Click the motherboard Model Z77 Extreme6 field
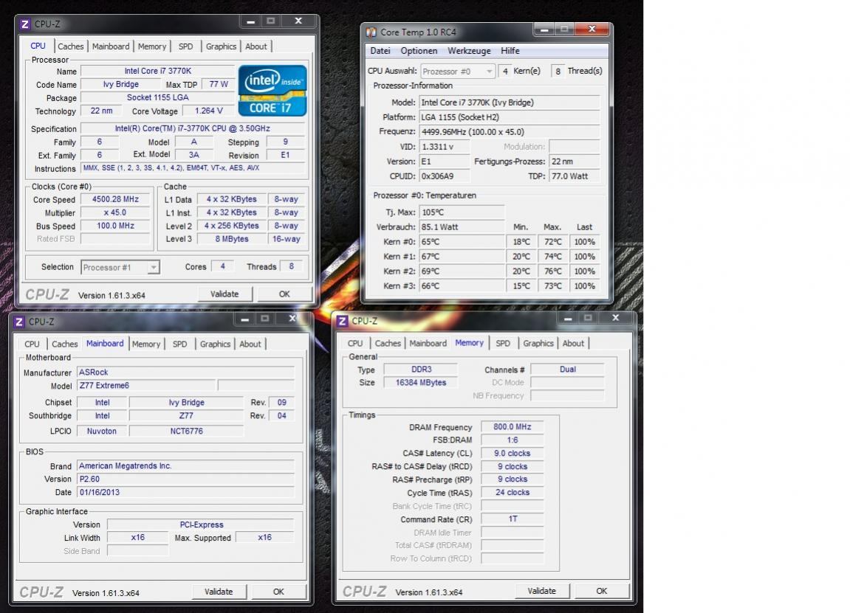The height and width of the screenshot is (613, 850). [146, 386]
